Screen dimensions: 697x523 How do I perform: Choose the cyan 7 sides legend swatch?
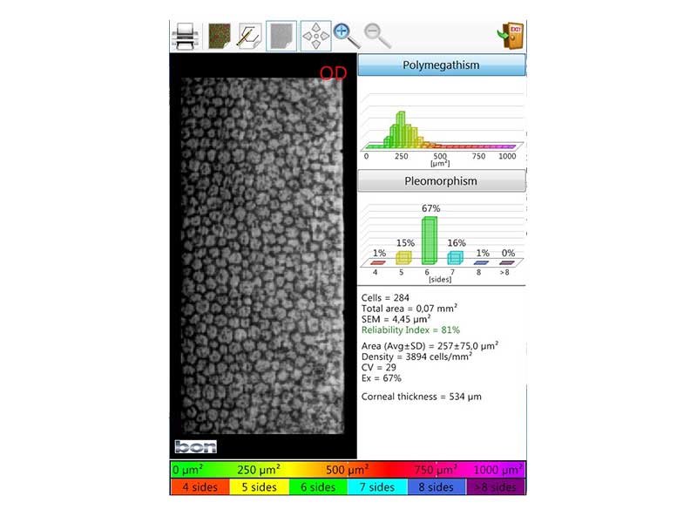[x=377, y=487]
